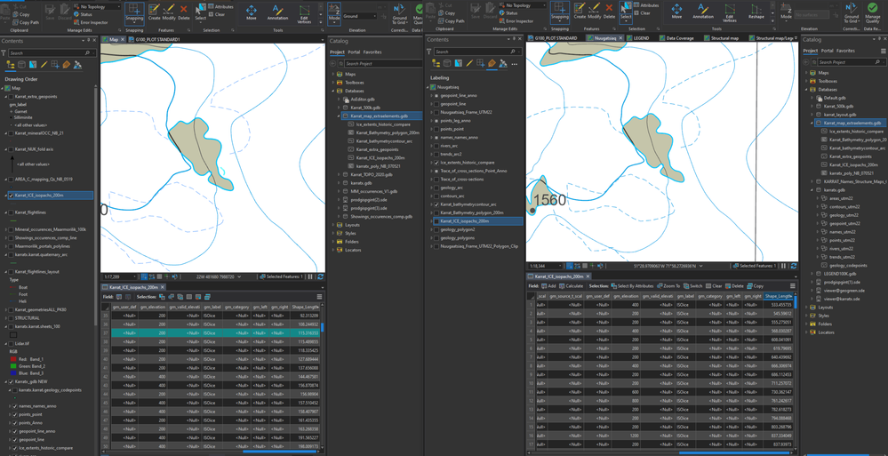Image resolution: width=888 pixels, height=456 pixels.
Task: Click the Move tool in left ribbon
Action: (252, 12)
